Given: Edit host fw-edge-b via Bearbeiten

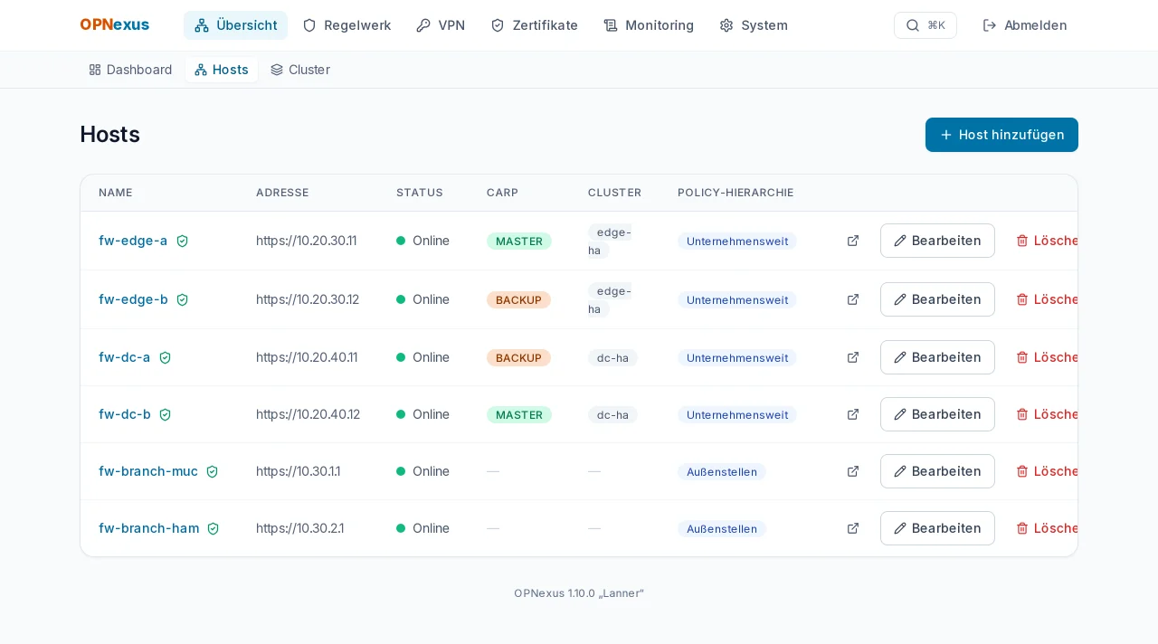Looking at the screenshot, I should 937,299.
